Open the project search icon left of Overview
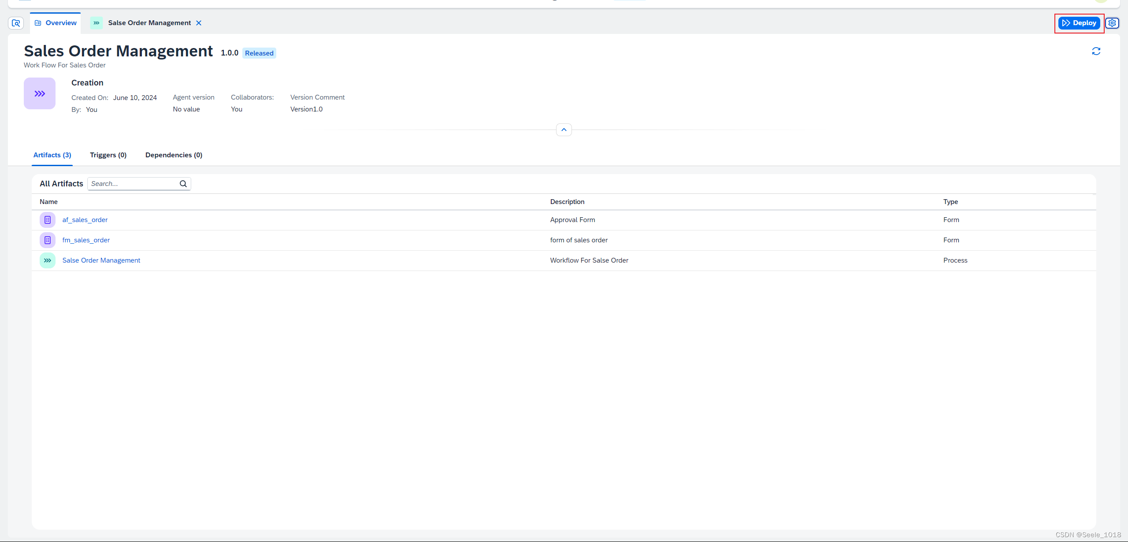1128x542 pixels. 16,23
